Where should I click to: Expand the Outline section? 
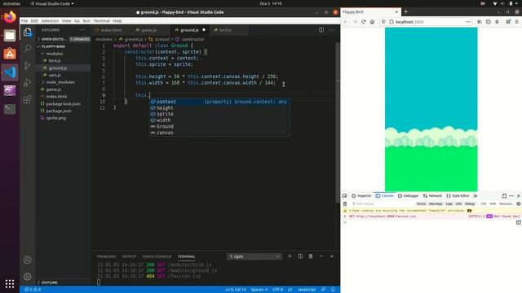click(63, 282)
